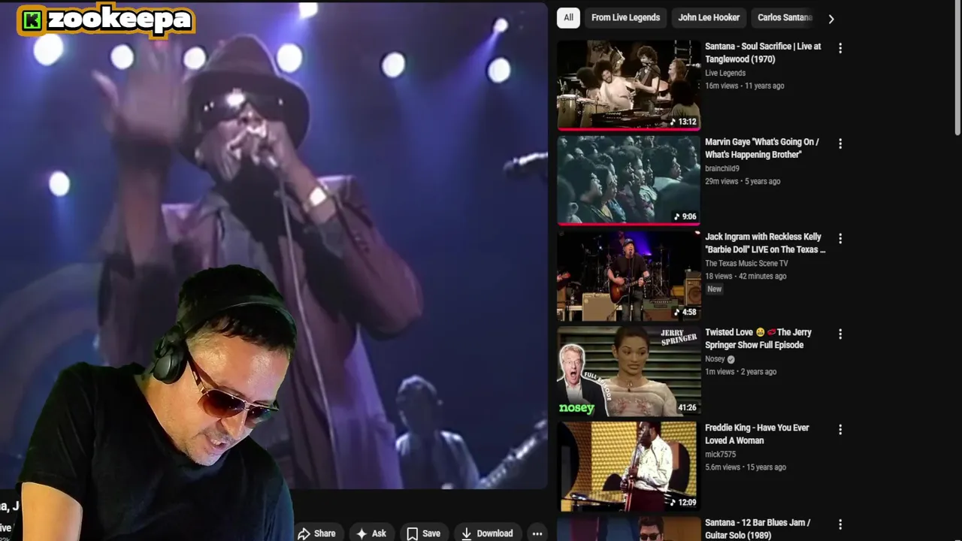
Task: Open options for Santana 12 Bar Blues Jam
Action: (x=840, y=524)
